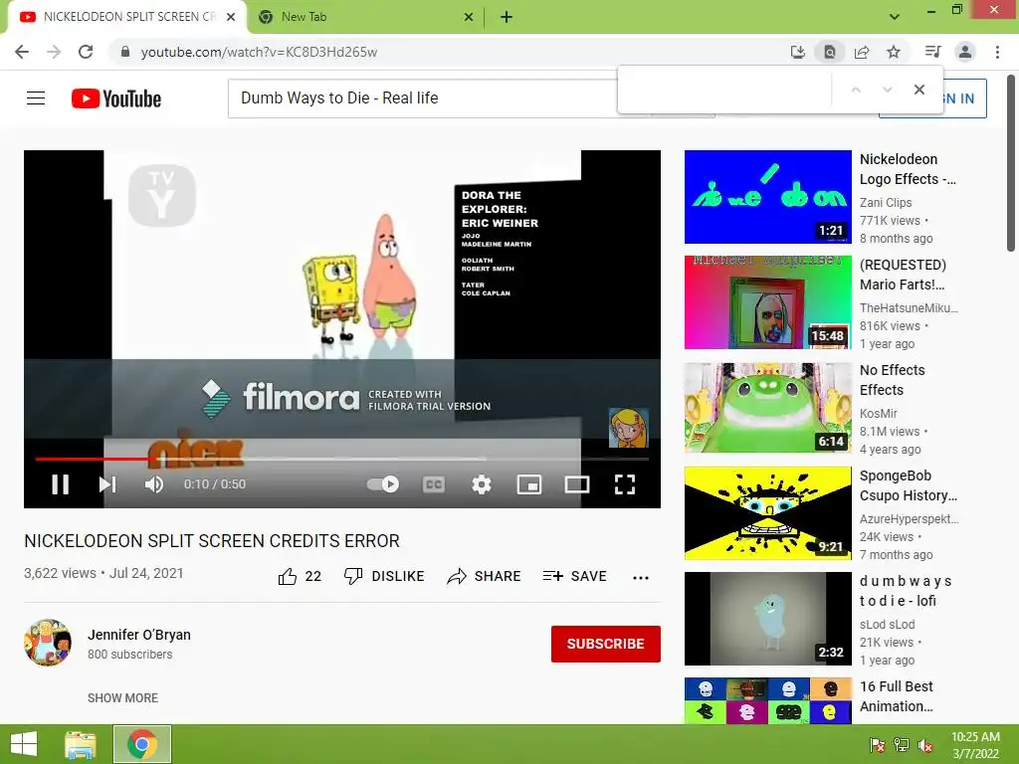
Task: Toggle the autoplay switch
Action: (x=383, y=484)
